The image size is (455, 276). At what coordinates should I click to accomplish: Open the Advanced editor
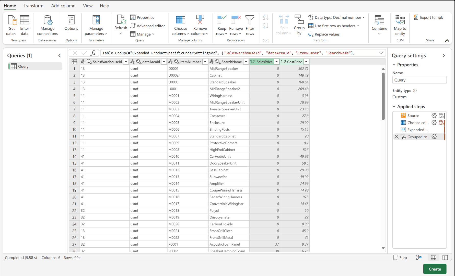click(148, 26)
